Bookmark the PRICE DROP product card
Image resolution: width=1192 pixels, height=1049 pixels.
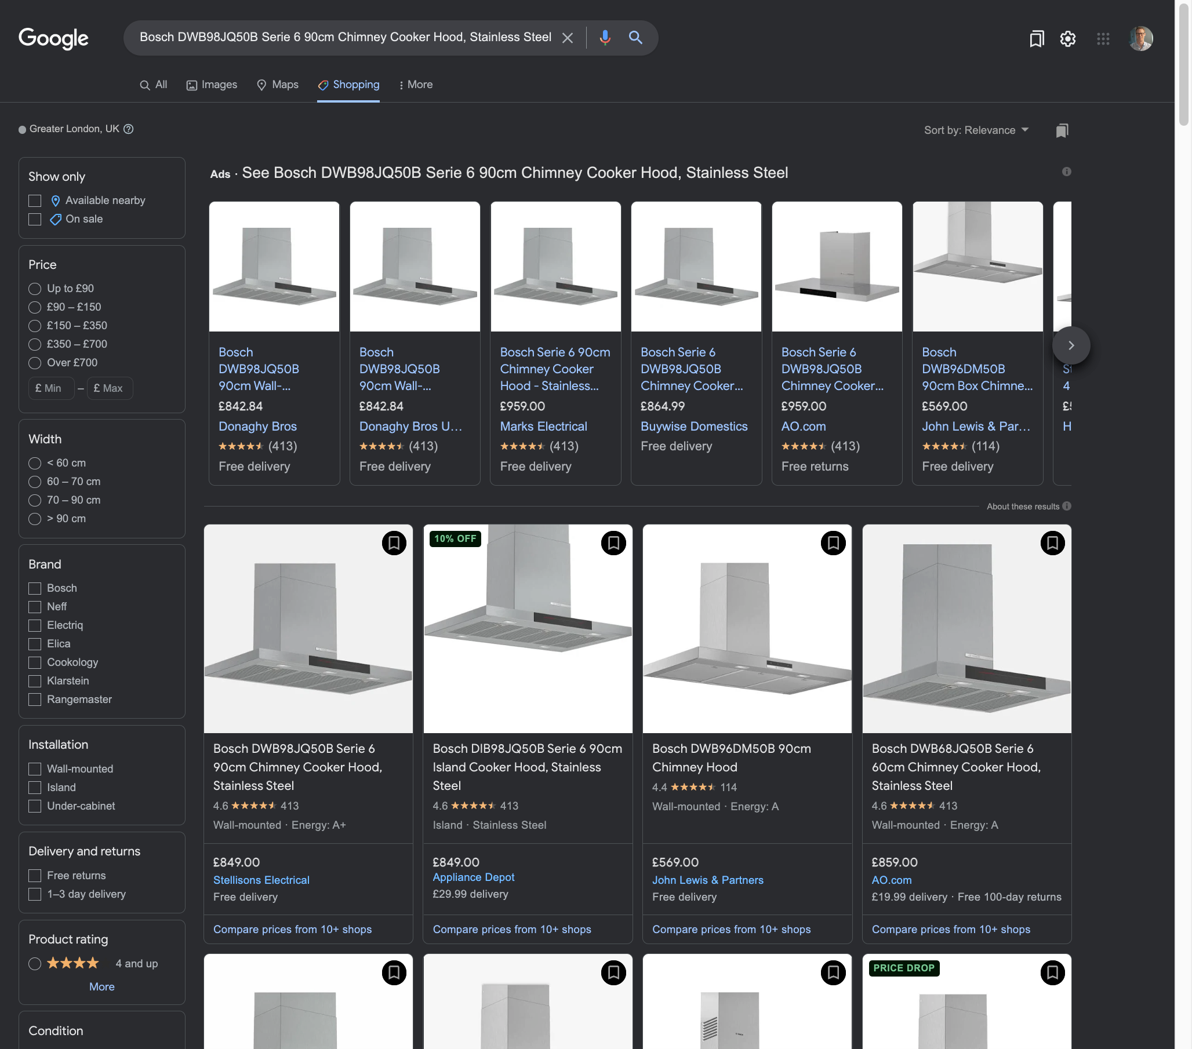pyautogui.click(x=1052, y=972)
